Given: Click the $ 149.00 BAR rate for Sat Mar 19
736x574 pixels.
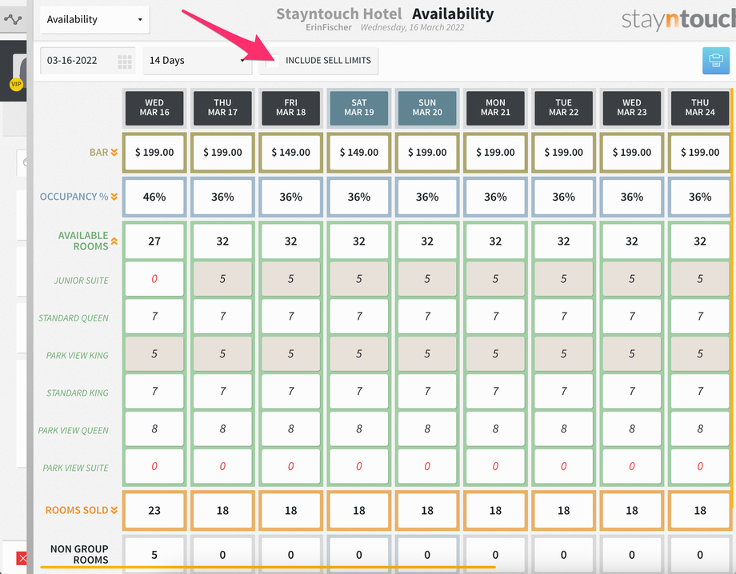Looking at the screenshot, I should tap(359, 153).
